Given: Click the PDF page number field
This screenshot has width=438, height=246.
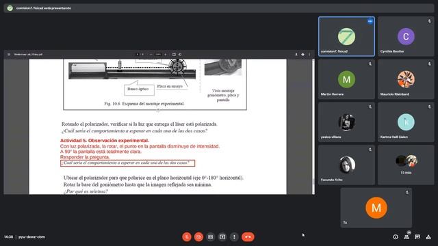Looking at the screenshot, I should click(138, 55).
